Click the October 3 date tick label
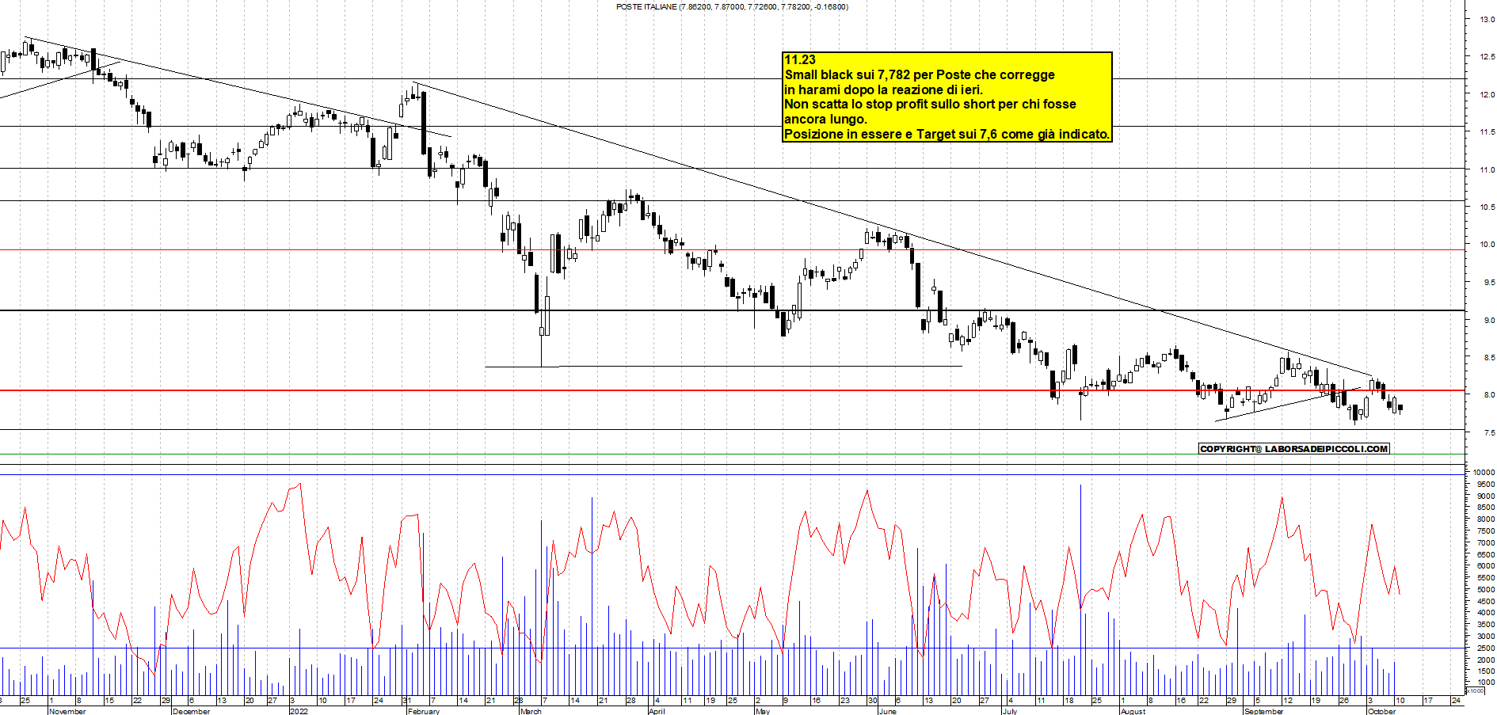 [1371, 701]
